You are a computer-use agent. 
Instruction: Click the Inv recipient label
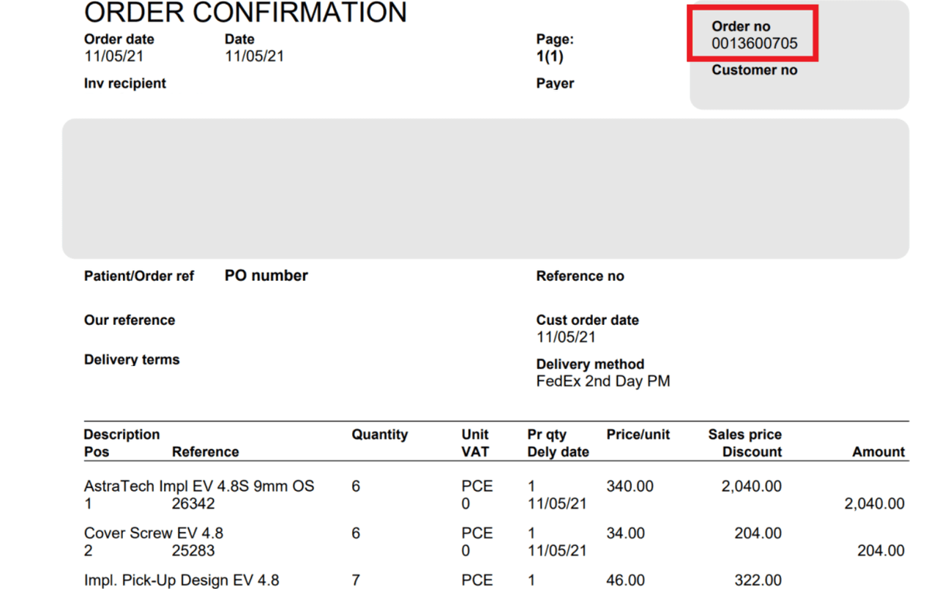124,83
